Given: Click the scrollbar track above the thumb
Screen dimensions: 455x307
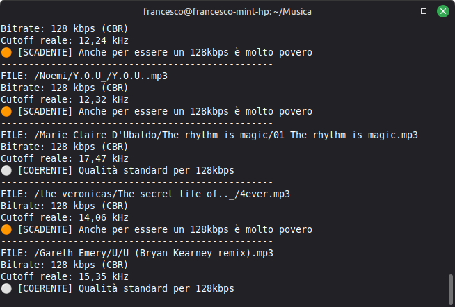Looking at the screenshot, I should (x=451, y=139).
